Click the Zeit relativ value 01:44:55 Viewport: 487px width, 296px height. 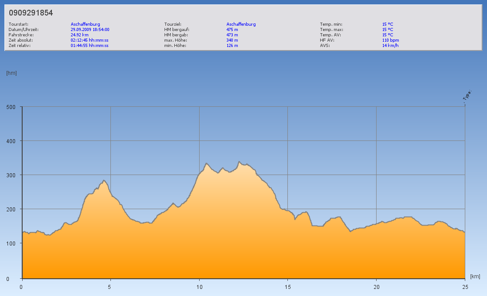(90, 46)
